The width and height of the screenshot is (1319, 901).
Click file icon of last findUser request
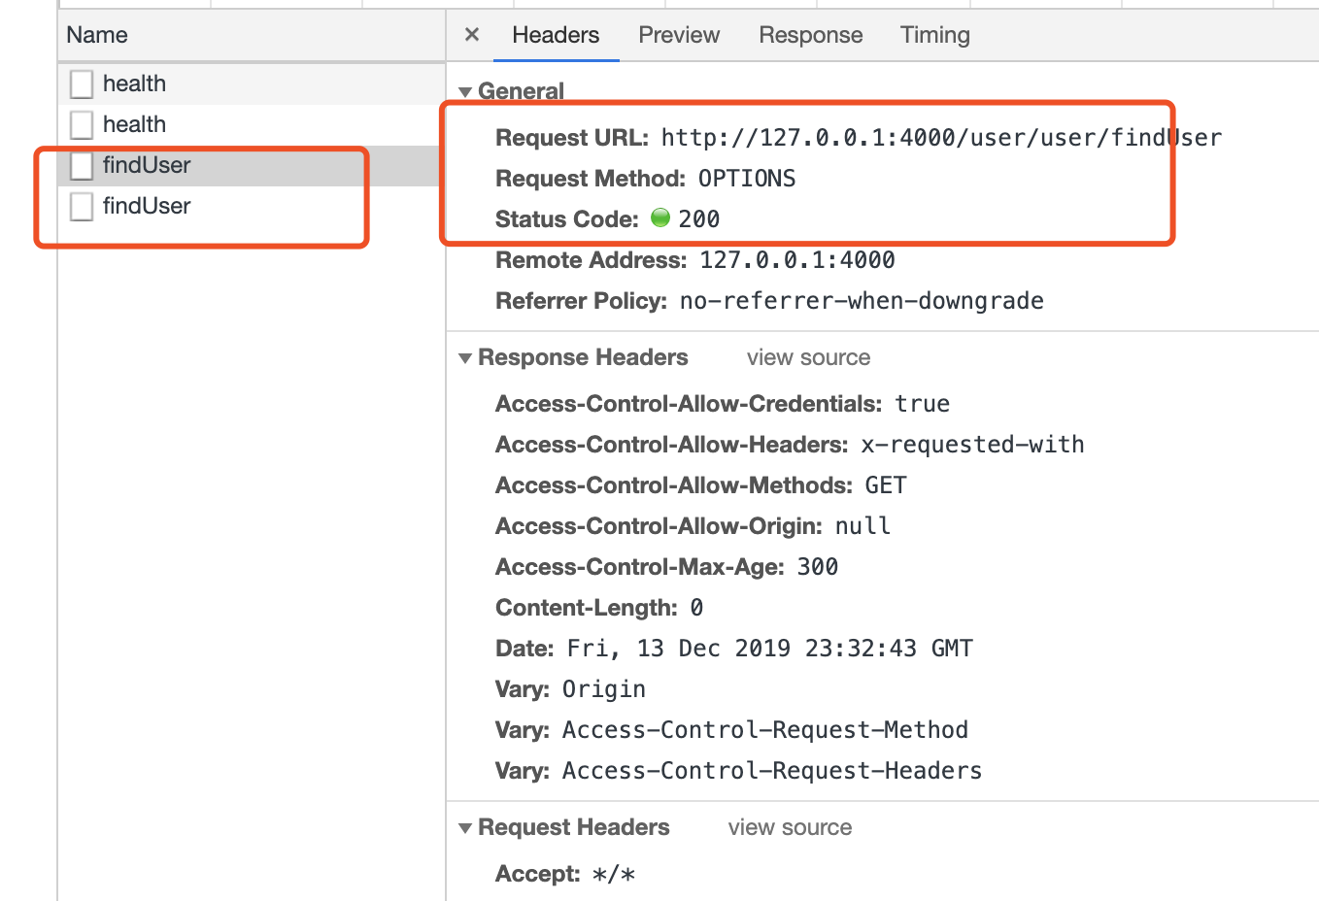tap(82, 206)
